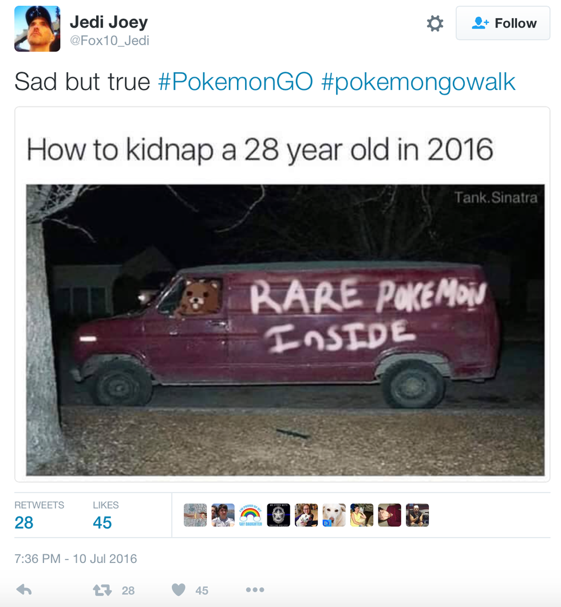This screenshot has height=607, width=561.
Task: Follow Jedi Joey's account
Action: tap(503, 23)
